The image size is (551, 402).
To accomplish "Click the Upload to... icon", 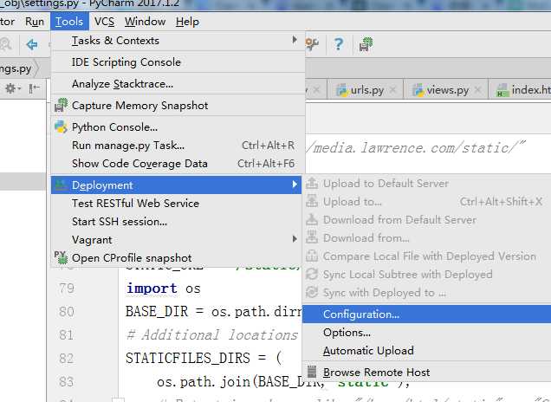I will click(312, 201).
